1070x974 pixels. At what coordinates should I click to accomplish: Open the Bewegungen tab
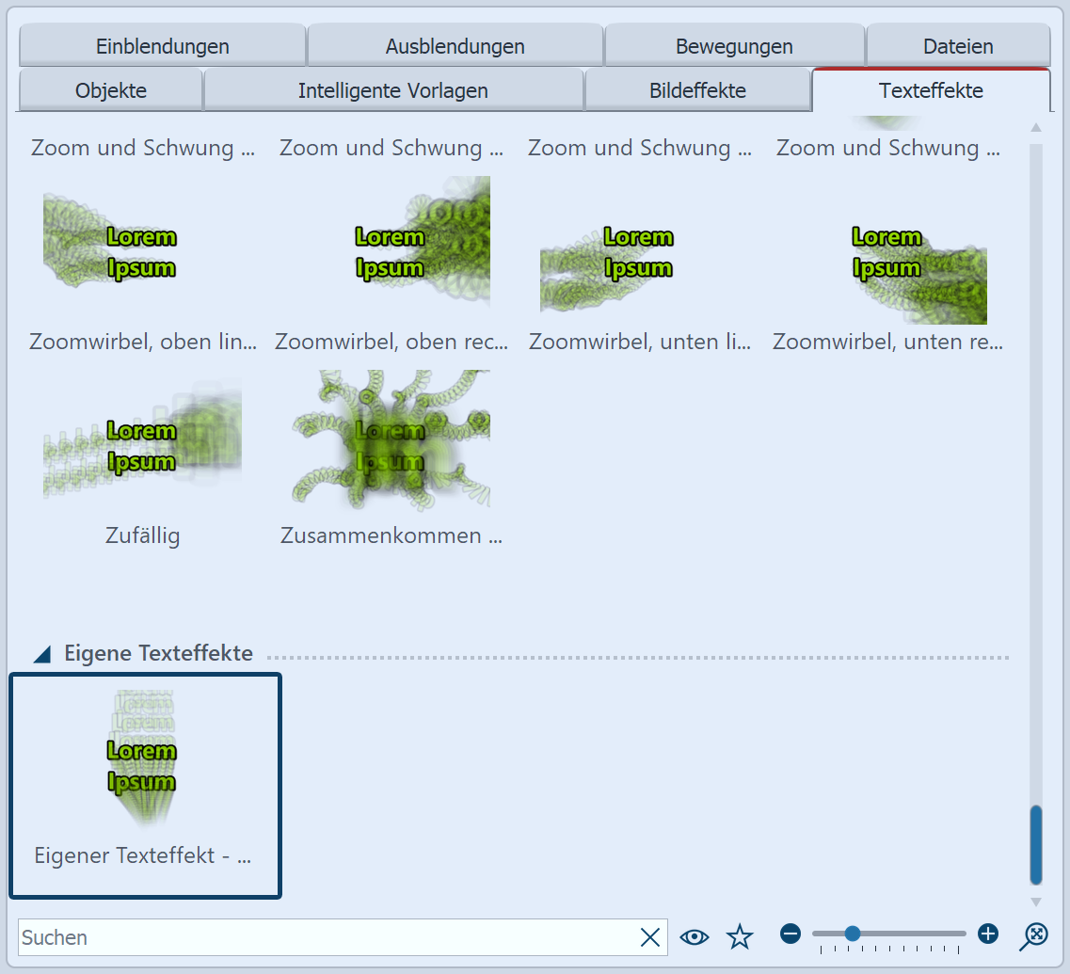coord(733,45)
